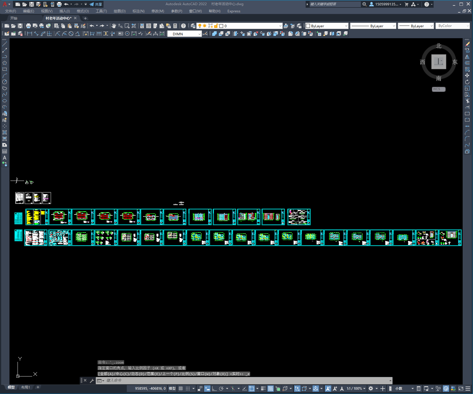The height and width of the screenshot is (394, 473).
Task: Select the Line tool in draw toolbar
Action: point(5,44)
